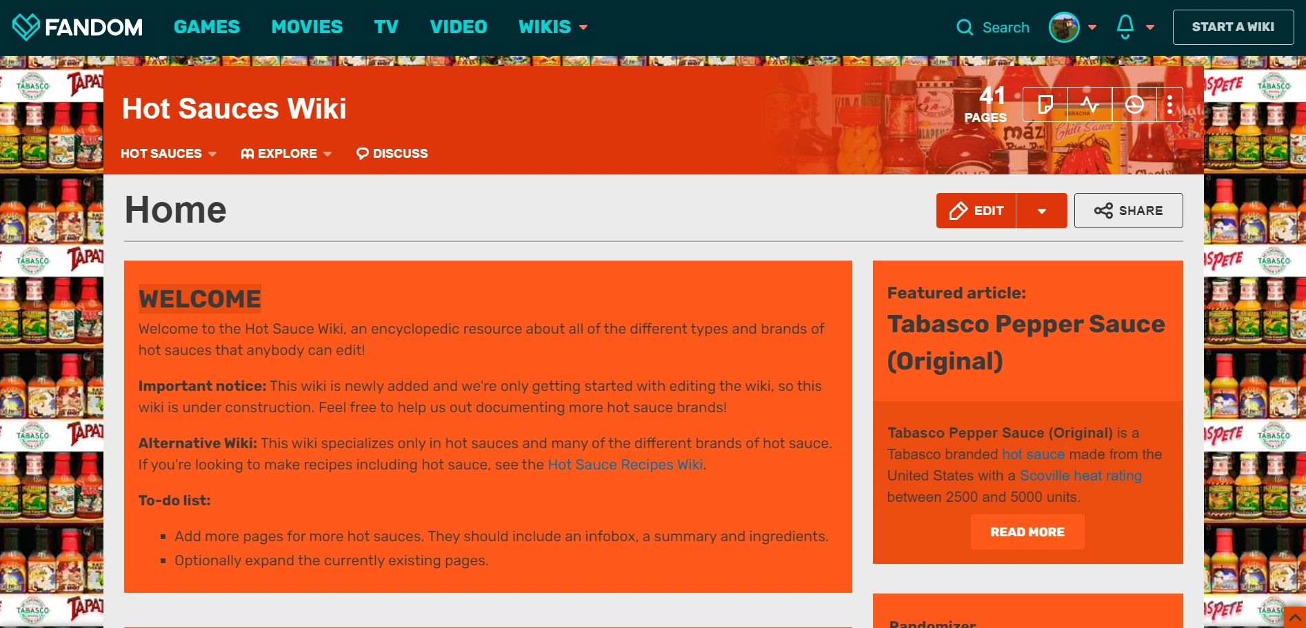Click the 'Important notice:' bold text
The image size is (1306, 628).
pos(202,386)
